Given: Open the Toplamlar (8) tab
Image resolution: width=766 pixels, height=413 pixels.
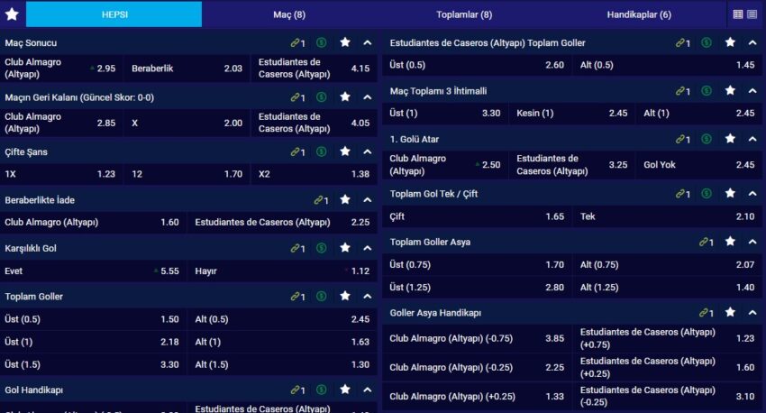Looking at the screenshot, I should pos(462,14).
